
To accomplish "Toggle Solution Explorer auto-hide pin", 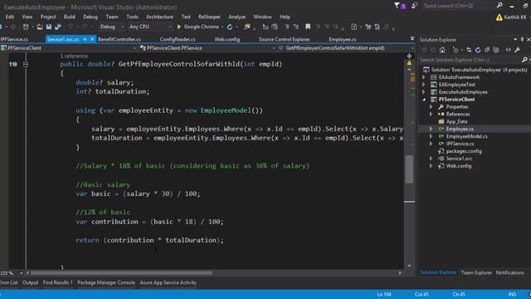I will pos(522,39).
